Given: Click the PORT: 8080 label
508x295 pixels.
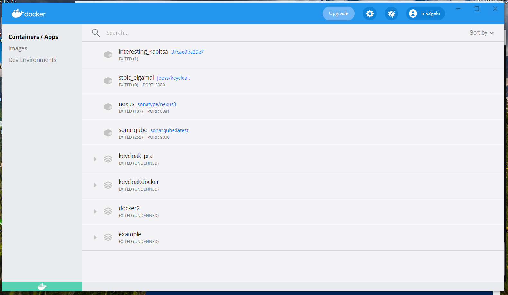Looking at the screenshot, I should point(154,85).
